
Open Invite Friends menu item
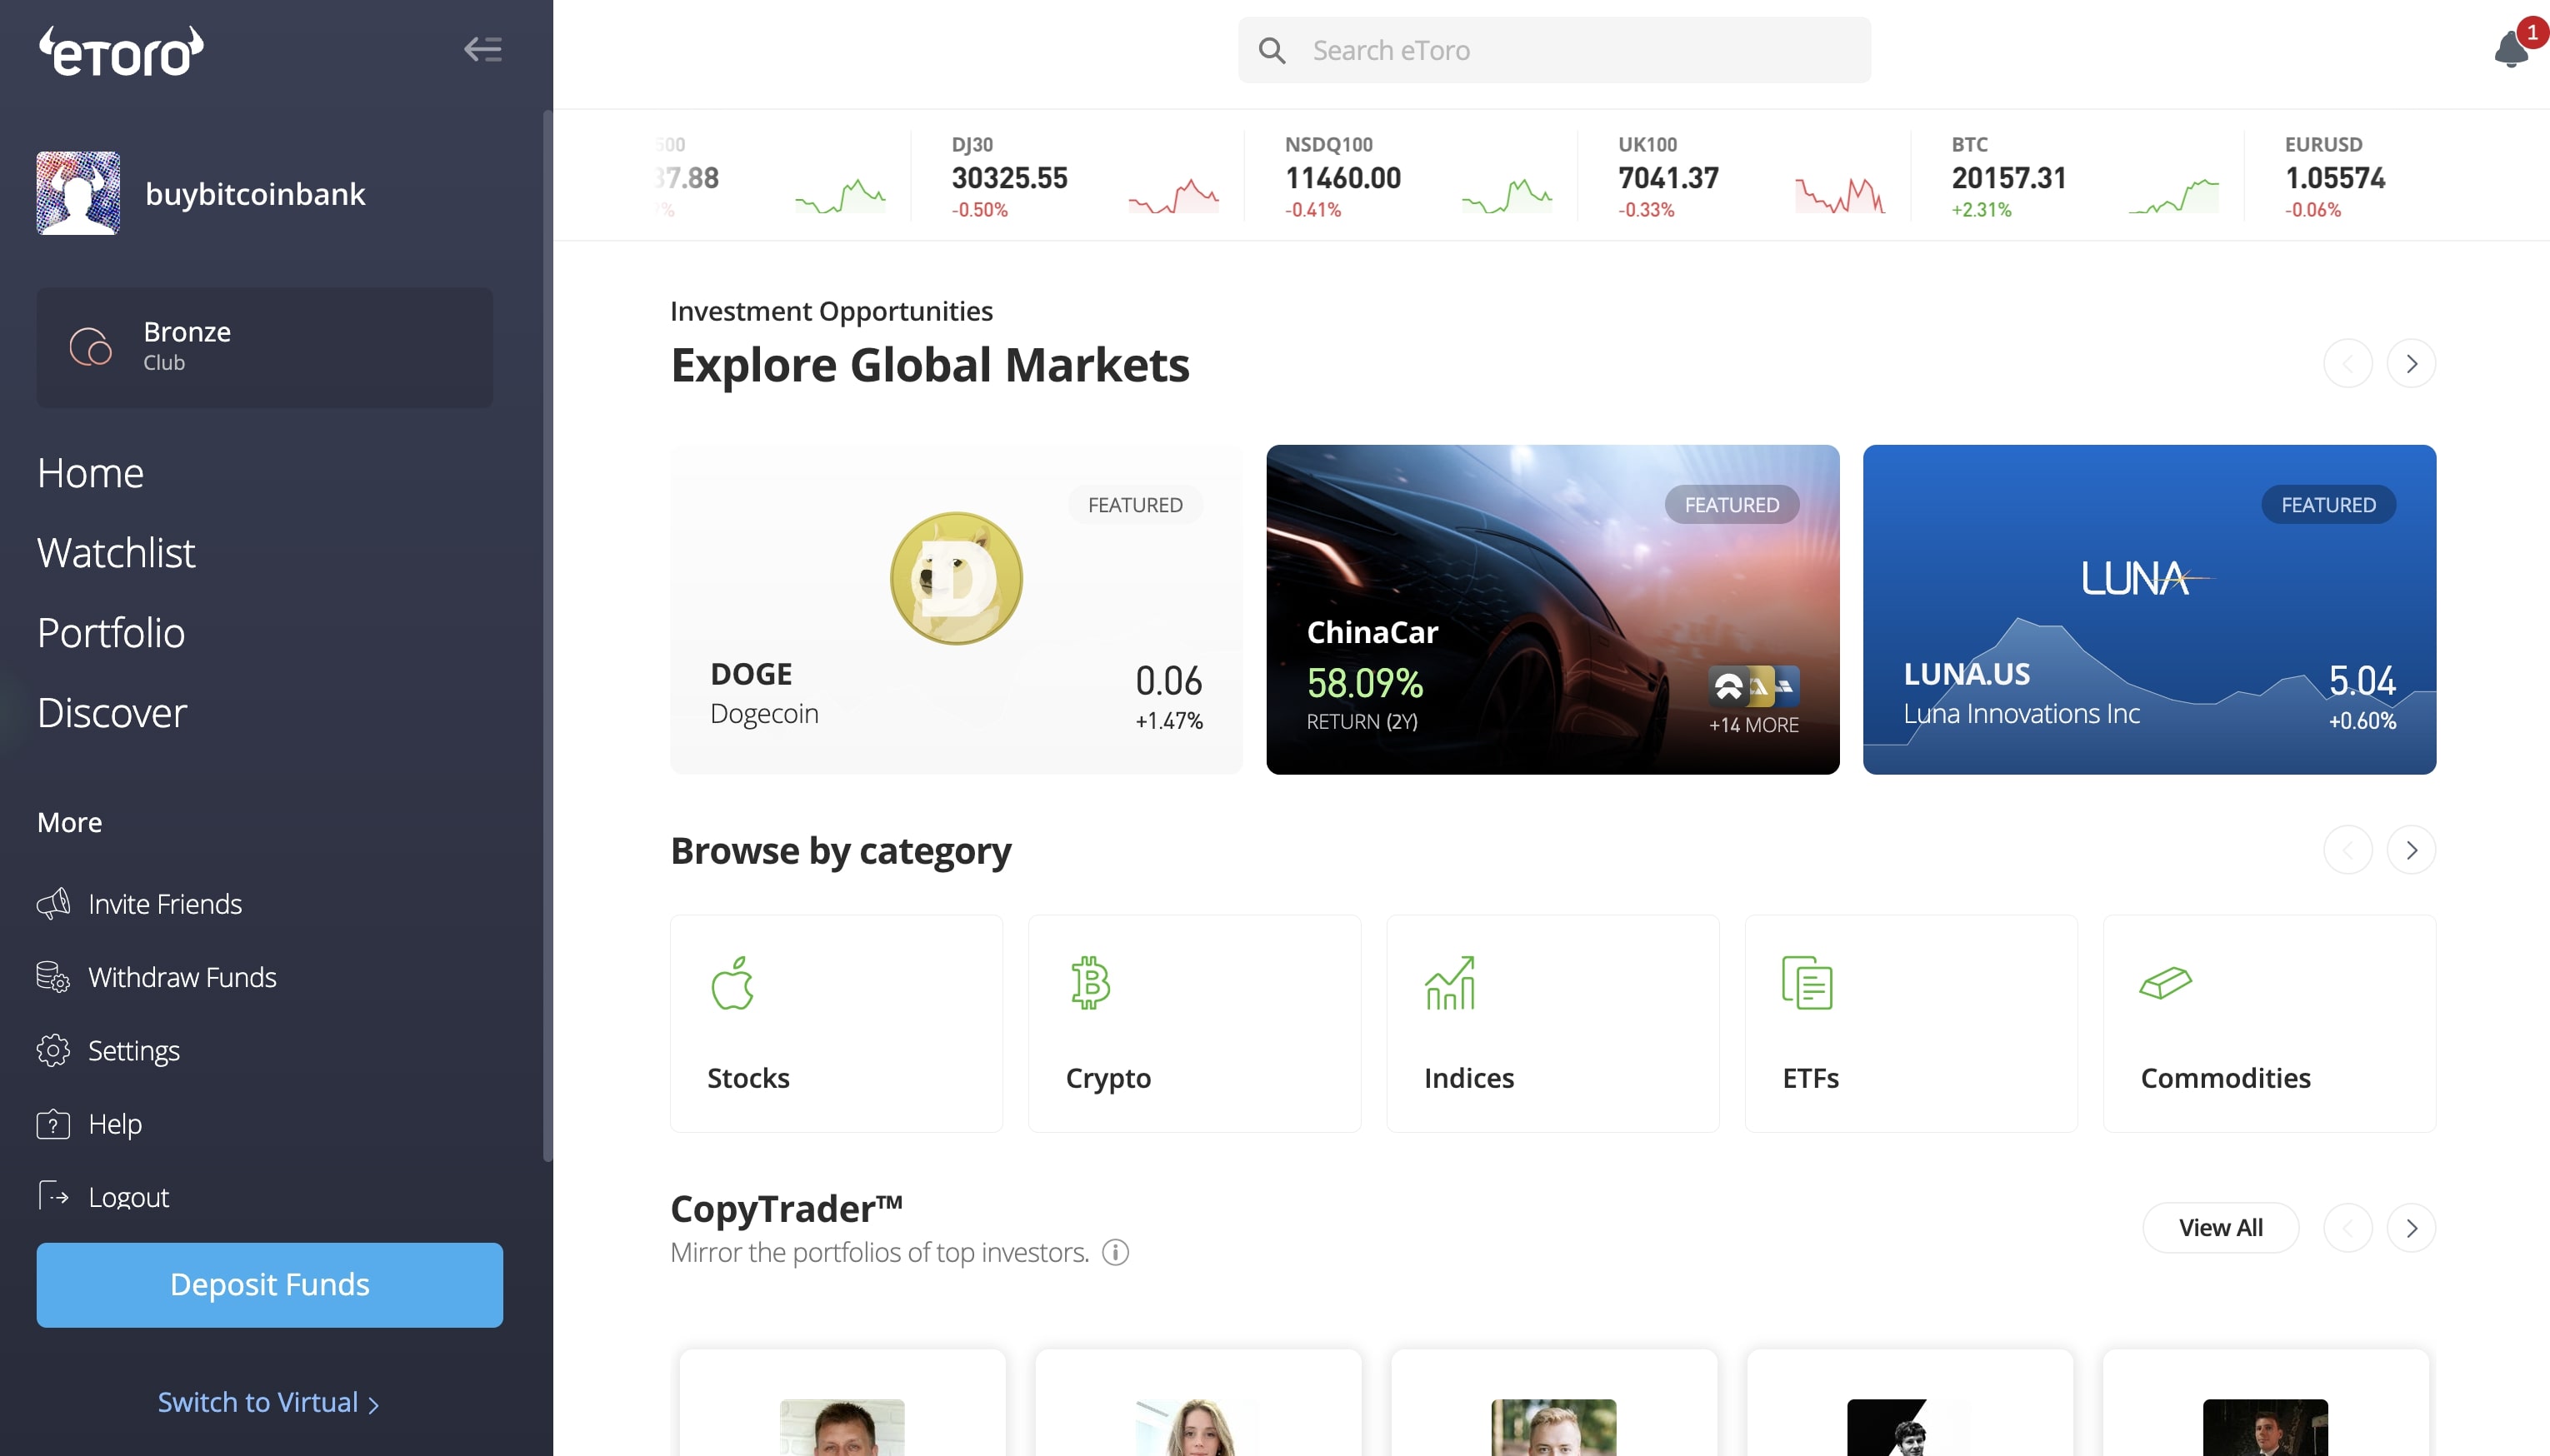click(x=140, y=903)
